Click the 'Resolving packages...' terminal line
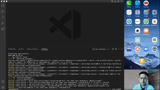 21,59
